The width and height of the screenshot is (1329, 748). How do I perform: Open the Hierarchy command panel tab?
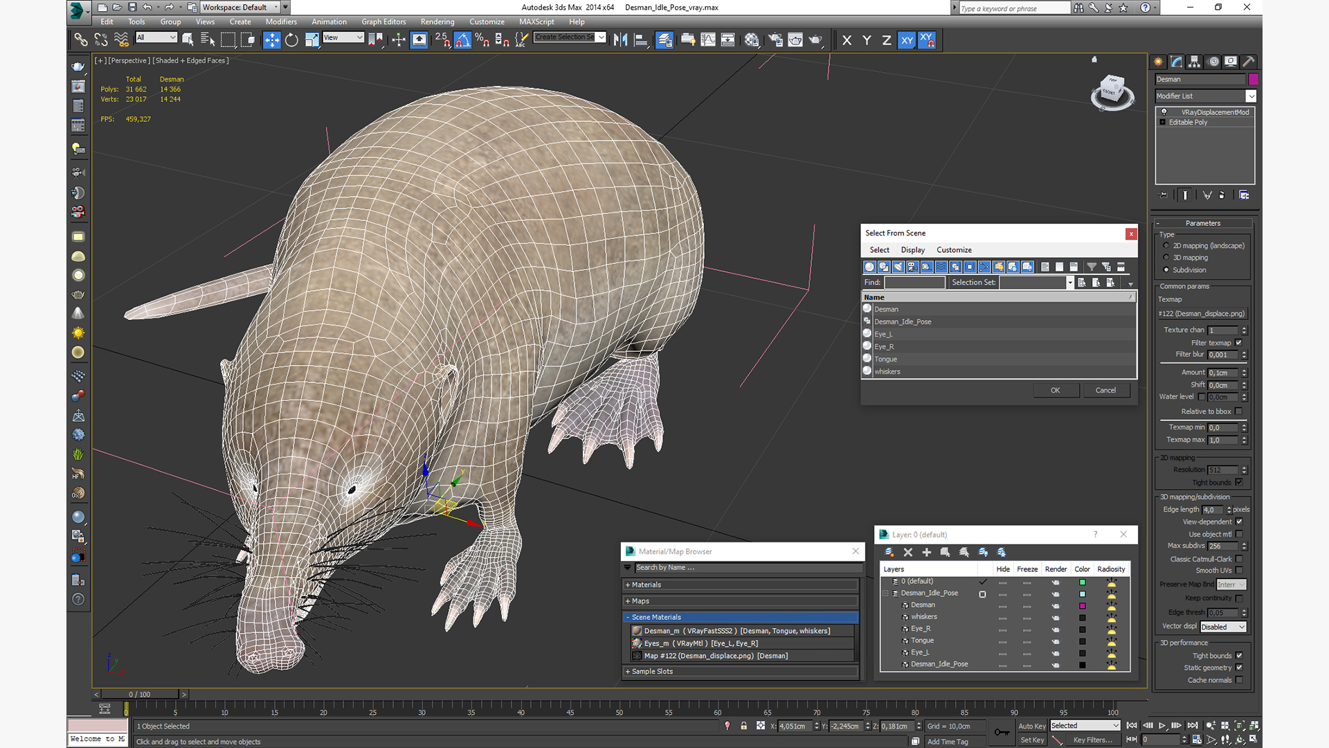click(x=1195, y=62)
